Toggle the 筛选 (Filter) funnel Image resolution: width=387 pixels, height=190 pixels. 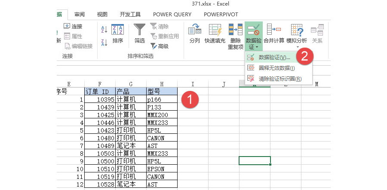pyautogui.click(x=140, y=34)
